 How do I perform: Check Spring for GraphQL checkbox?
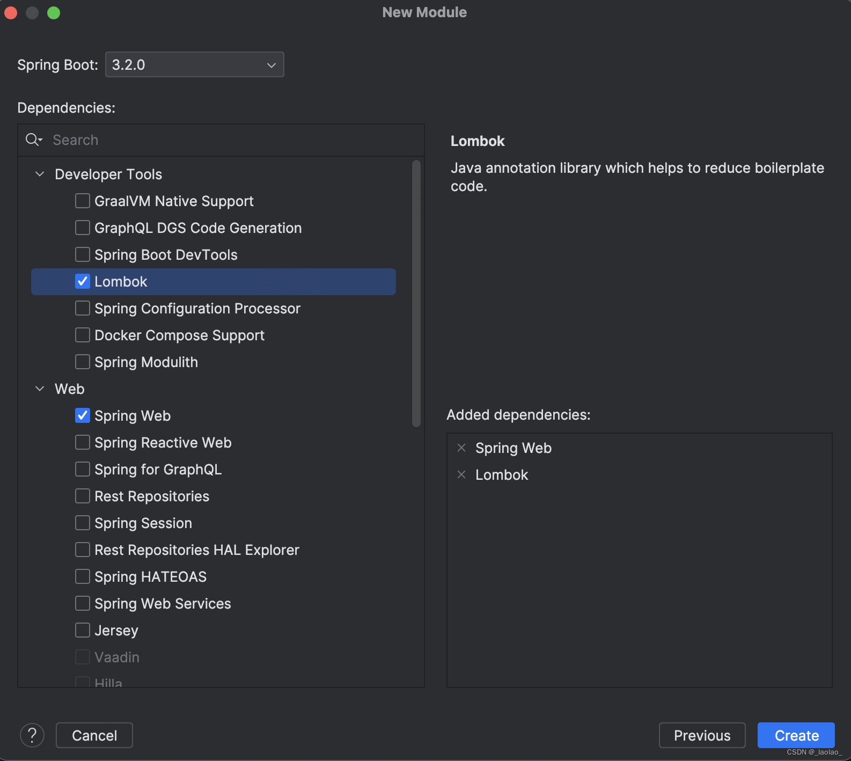83,469
